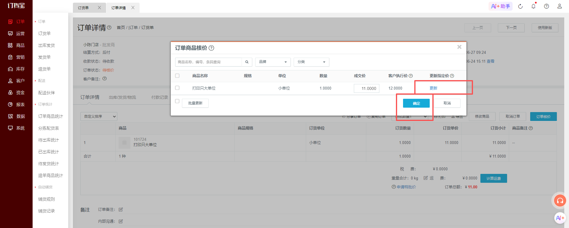Click the 修改商品 button
The width and height of the screenshot is (569, 228).
pyautogui.click(x=482, y=117)
